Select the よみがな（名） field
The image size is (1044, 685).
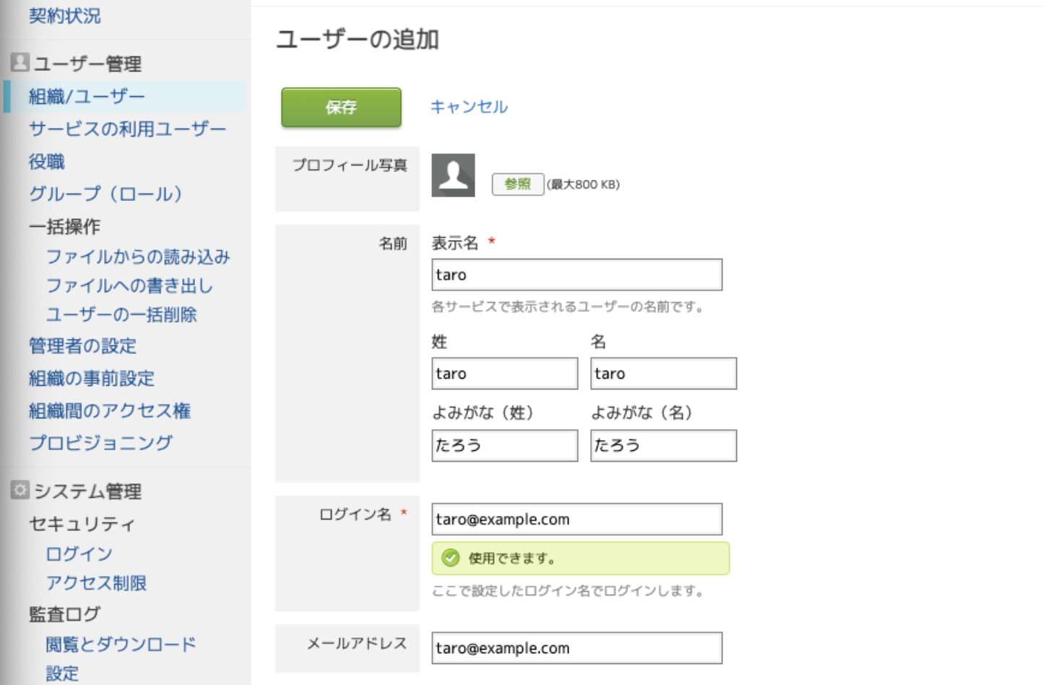pos(663,445)
